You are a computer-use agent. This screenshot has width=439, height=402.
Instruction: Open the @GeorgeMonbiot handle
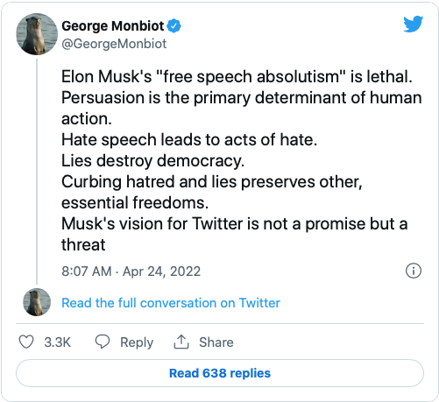[x=114, y=44]
